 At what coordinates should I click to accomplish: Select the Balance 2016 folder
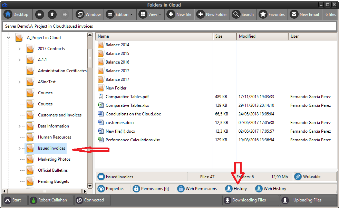pos(117,62)
